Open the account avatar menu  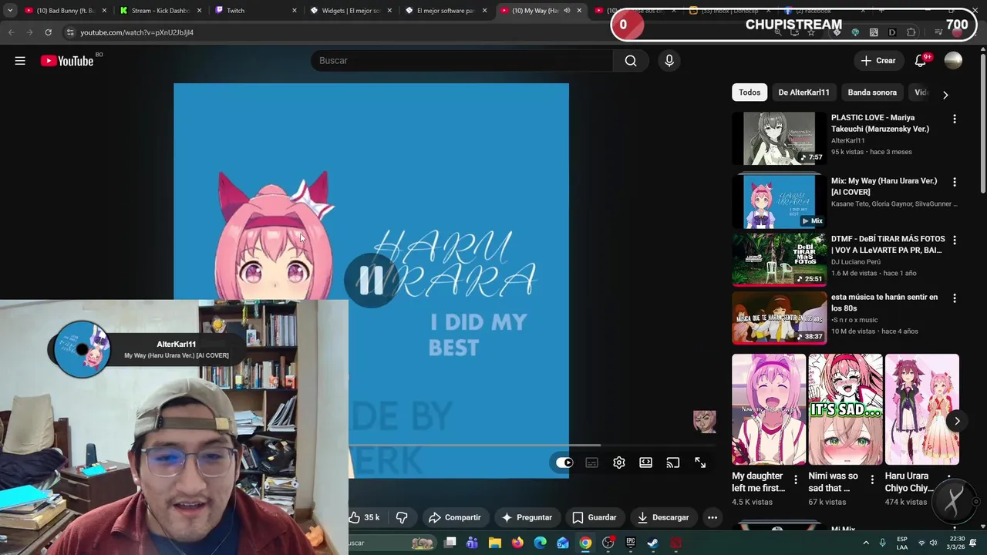pyautogui.click(x=953, y=61)
